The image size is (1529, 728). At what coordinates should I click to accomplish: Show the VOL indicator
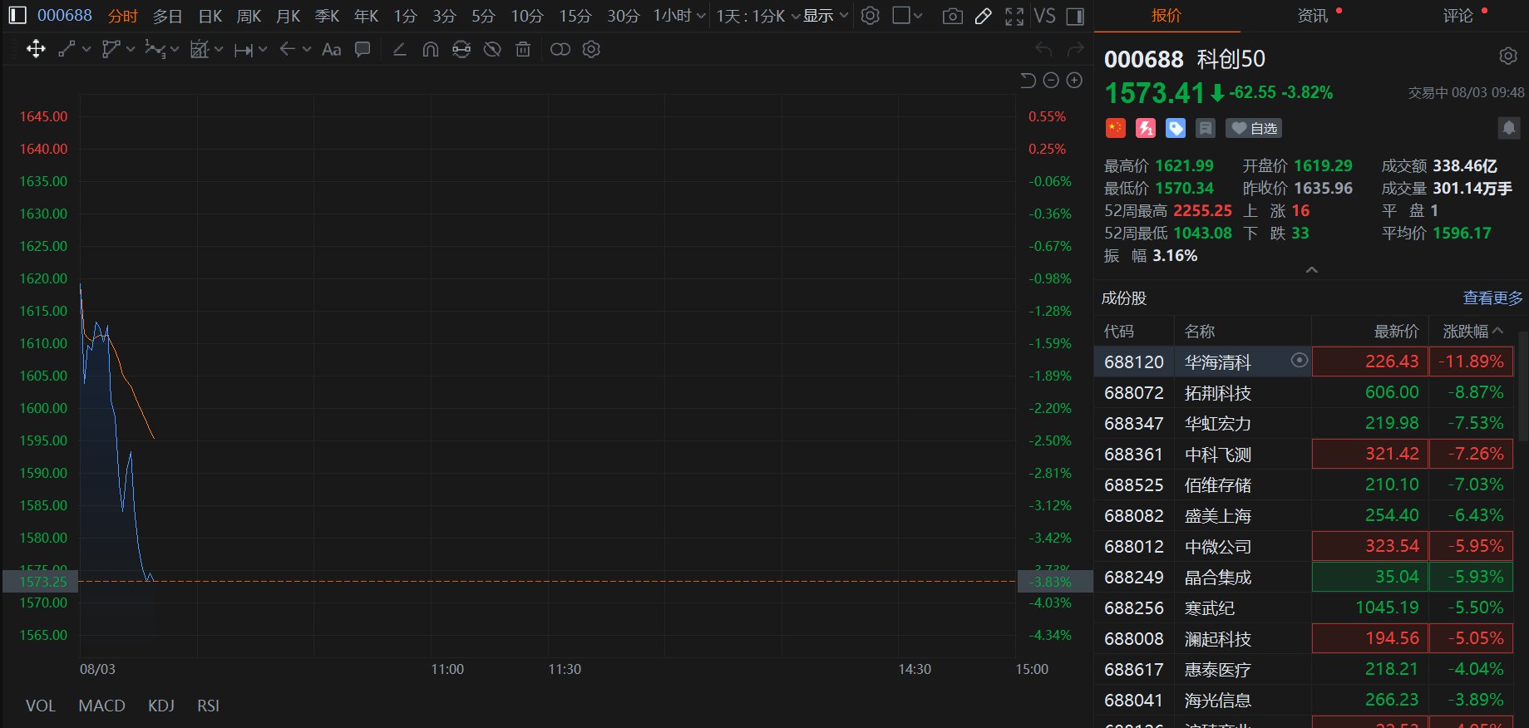[x=41, y=706]
